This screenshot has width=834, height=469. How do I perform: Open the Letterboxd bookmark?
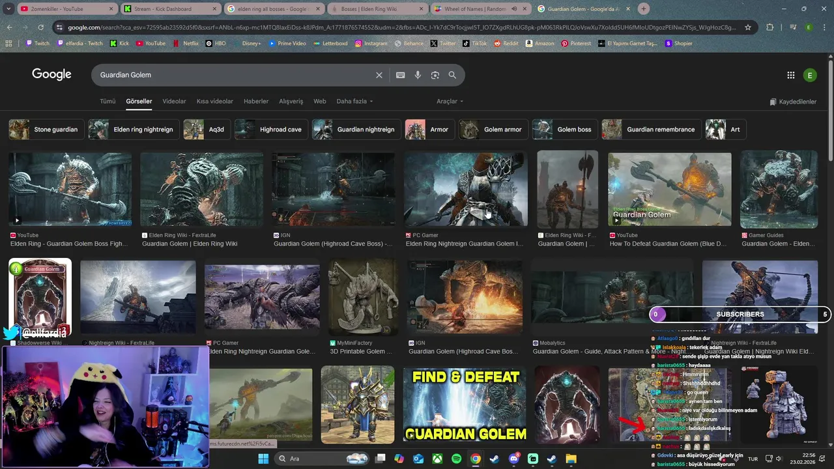(330, 43)
